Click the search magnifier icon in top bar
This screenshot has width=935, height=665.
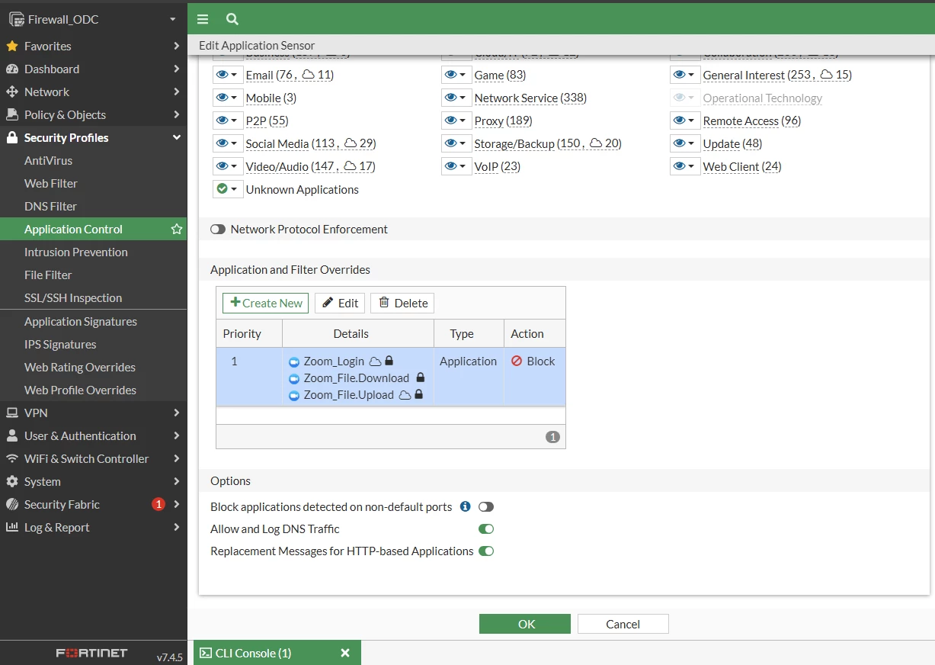pos(232,19)
